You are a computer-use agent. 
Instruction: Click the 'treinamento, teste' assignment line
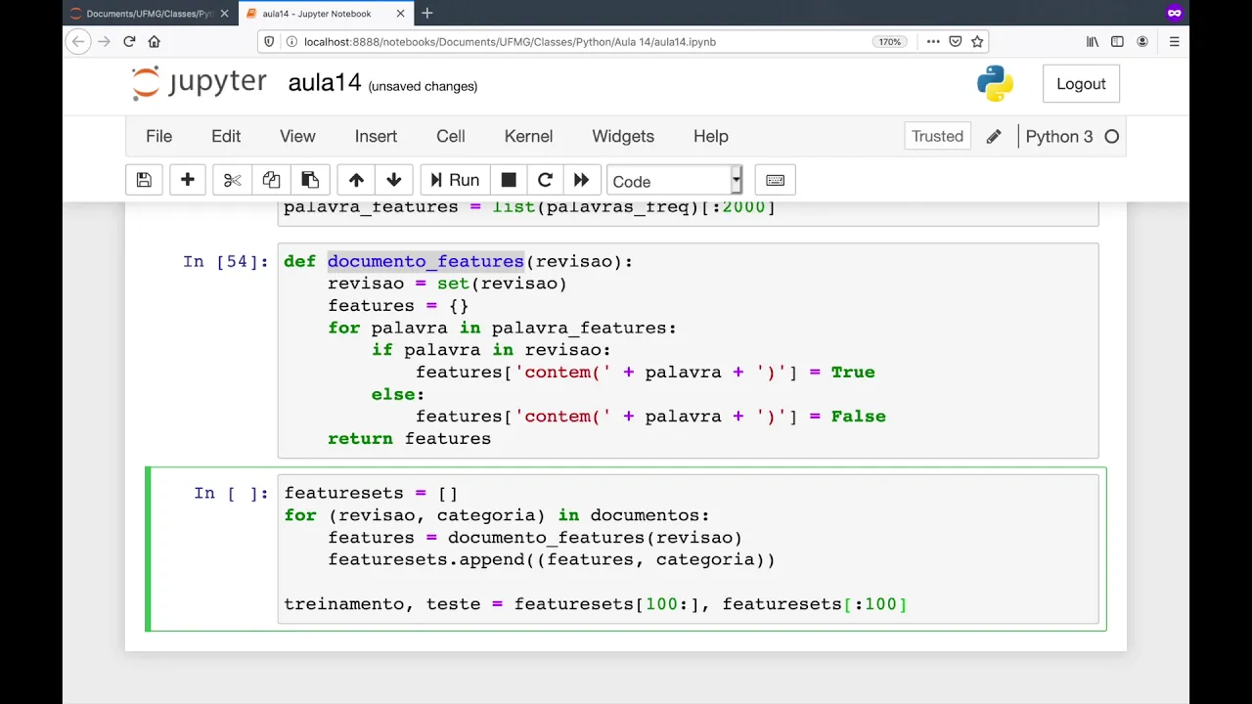coord(595,603)
